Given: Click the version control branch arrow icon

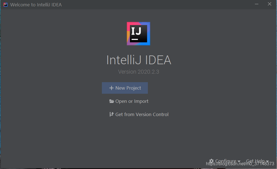Looking at the screenshot, I should click(x=112, y=114).
